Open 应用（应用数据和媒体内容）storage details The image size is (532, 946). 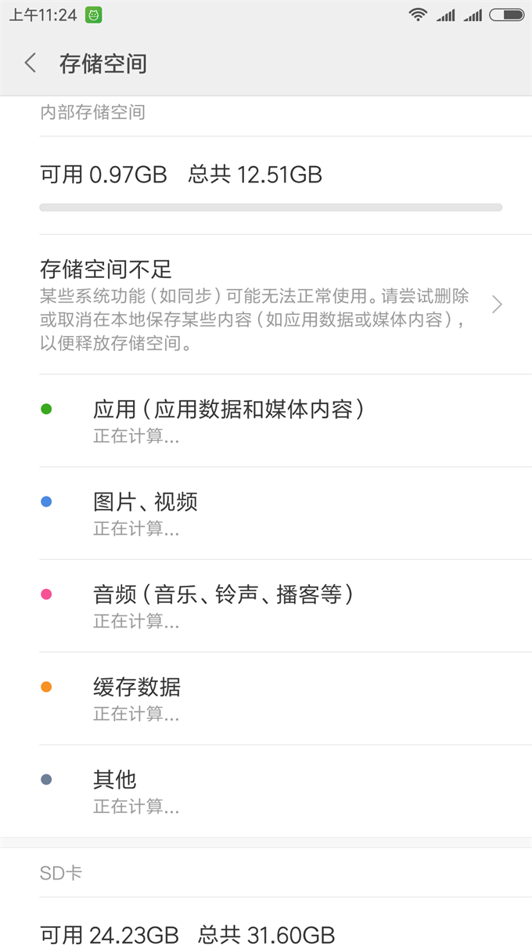(x=228, y=421)
